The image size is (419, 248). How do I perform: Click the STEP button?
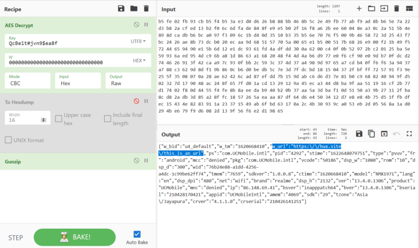16,238
